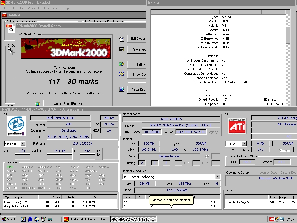Image resolution: width=297 pixels, height=223 pixels.
Task: Click the MMX feature label
Action: [10, 167]
